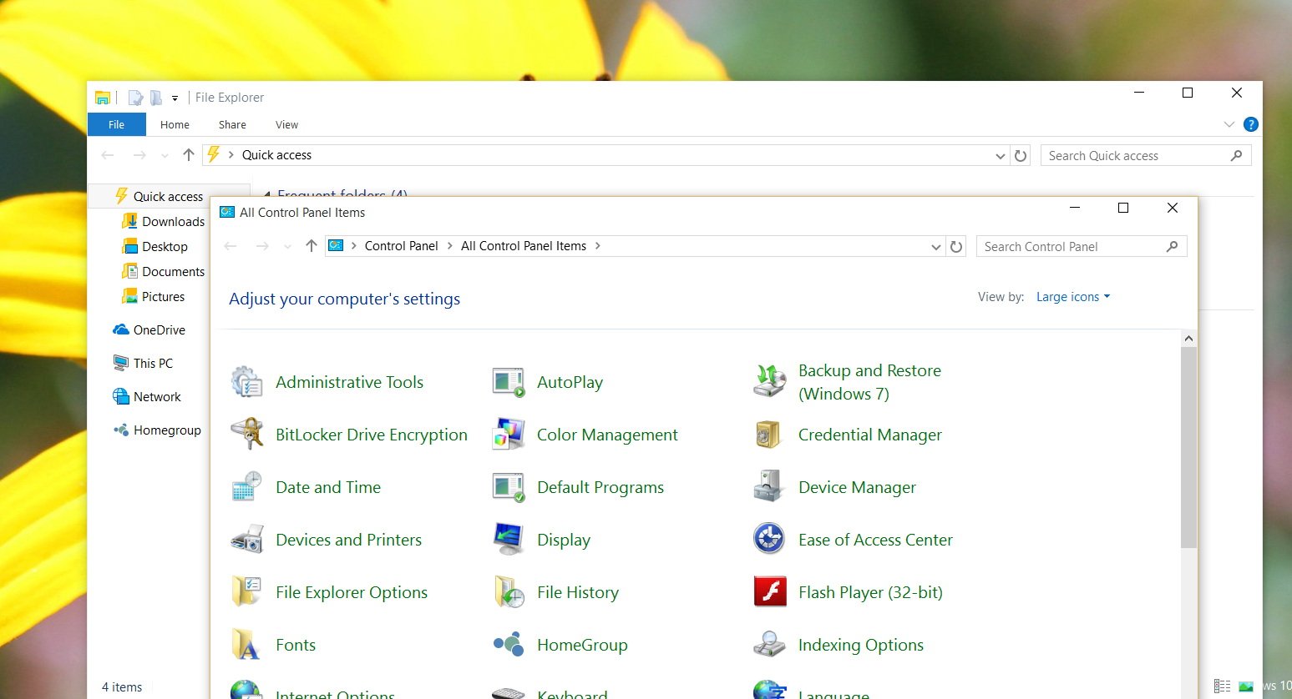Open File Explorer recent locations dropdown
Screen dimensions: 1292x699
click(165, 155)
